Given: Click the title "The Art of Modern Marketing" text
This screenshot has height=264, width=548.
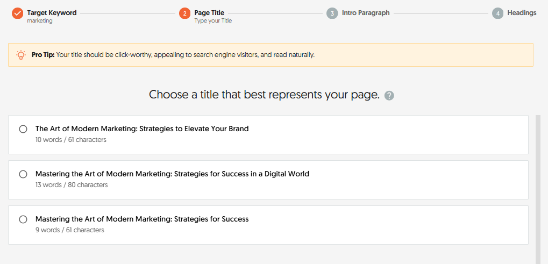Looking at the screenshot, I should (142, 129).
